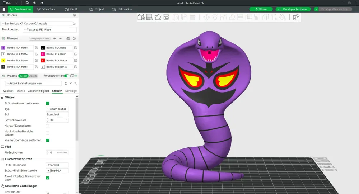Click the Text shape tool icon
The image size is (359, 194).
(274, 17)
